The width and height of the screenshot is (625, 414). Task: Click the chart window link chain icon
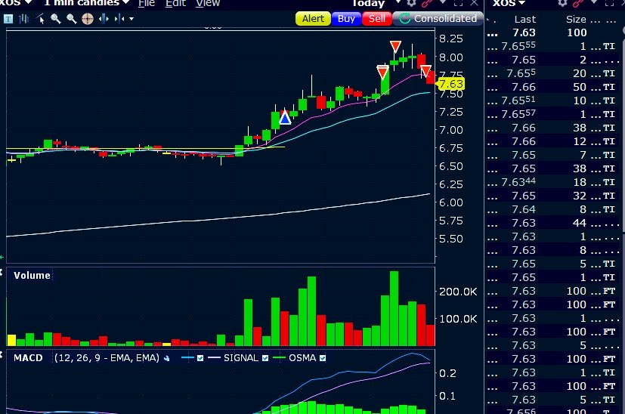click(427, 3)
